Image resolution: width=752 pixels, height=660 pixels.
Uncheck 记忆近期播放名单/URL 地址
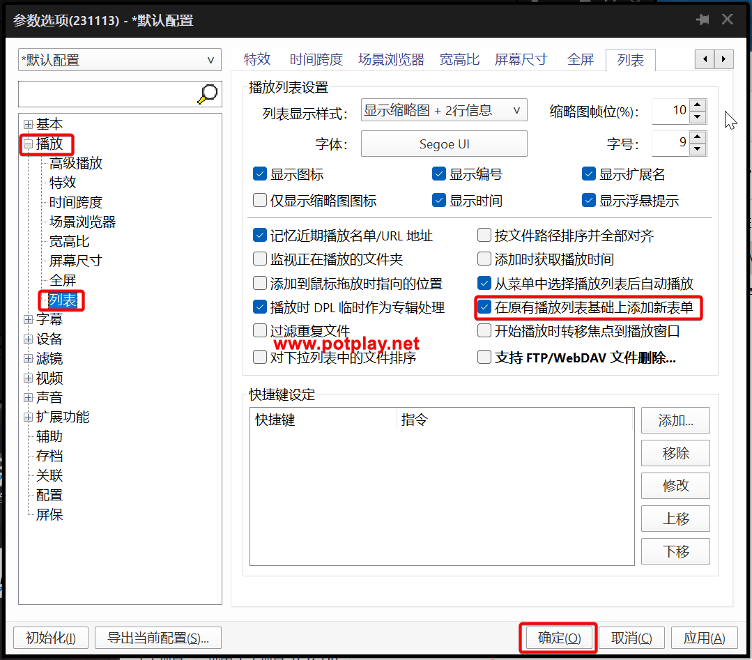(x=259, y=235)
